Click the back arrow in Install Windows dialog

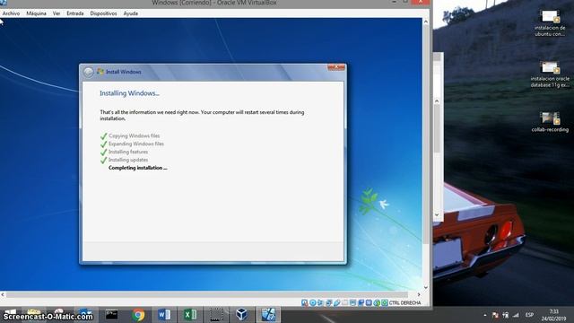coord(88,72)
